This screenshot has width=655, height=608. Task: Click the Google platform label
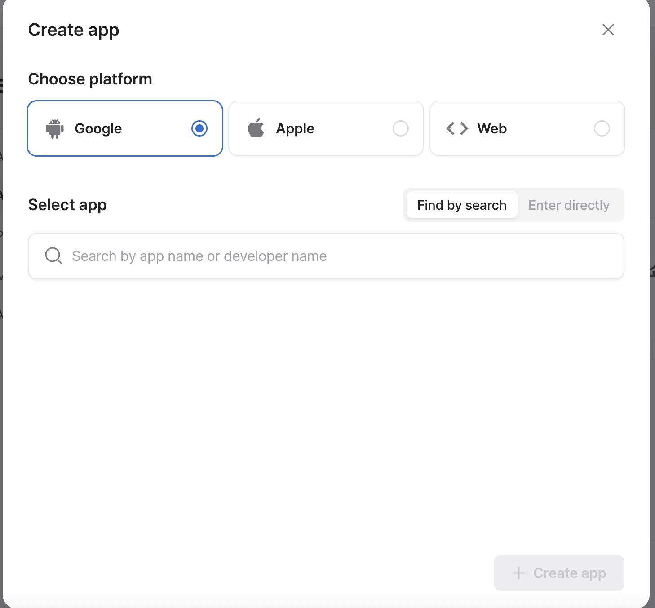pyautogui.click(x=98, y=128)
